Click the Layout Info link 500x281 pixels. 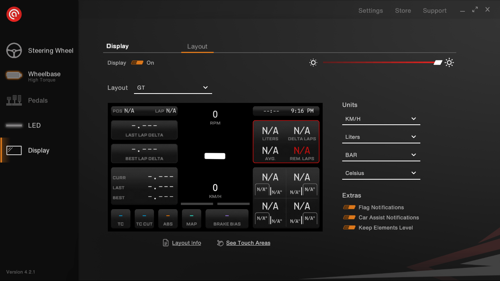tap(186, 243)
